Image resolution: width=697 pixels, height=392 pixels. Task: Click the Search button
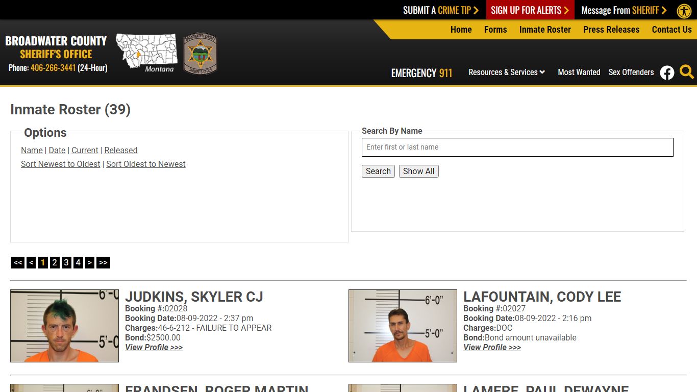(378, 171)
